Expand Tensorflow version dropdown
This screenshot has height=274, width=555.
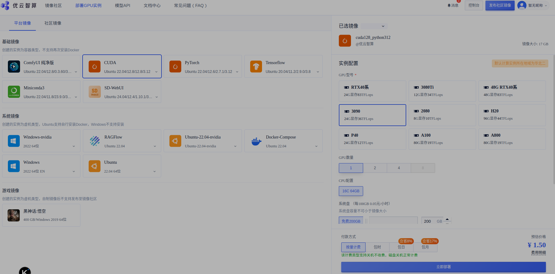coord(318,72)
